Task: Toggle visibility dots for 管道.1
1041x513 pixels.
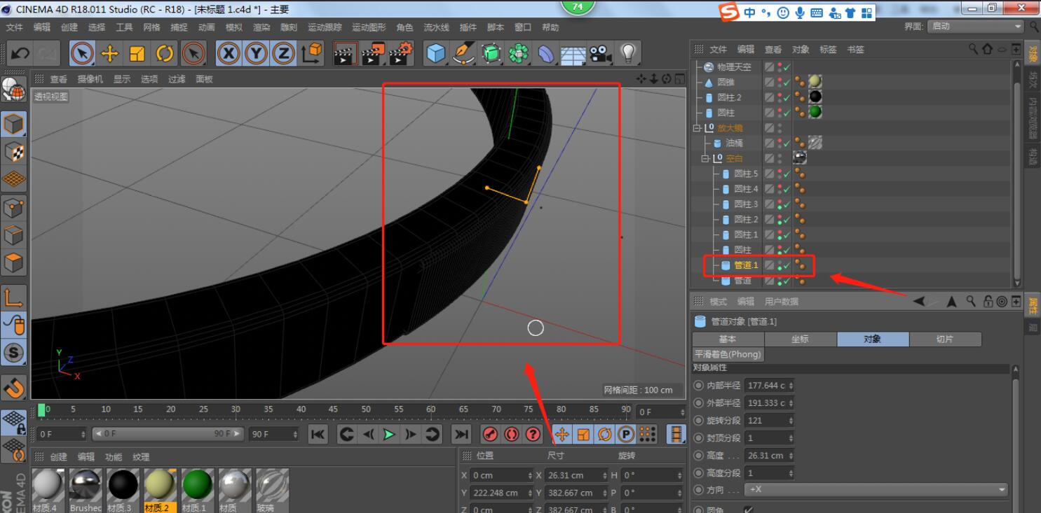Action: tap(780, 265)
